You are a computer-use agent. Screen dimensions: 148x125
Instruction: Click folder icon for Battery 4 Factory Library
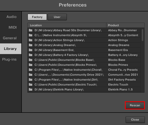pyautogui.click(x=30, y=55)
